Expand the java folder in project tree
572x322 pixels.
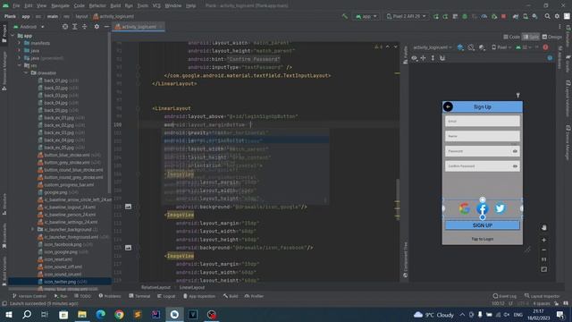pyautogui.click(x=20, y=50)
